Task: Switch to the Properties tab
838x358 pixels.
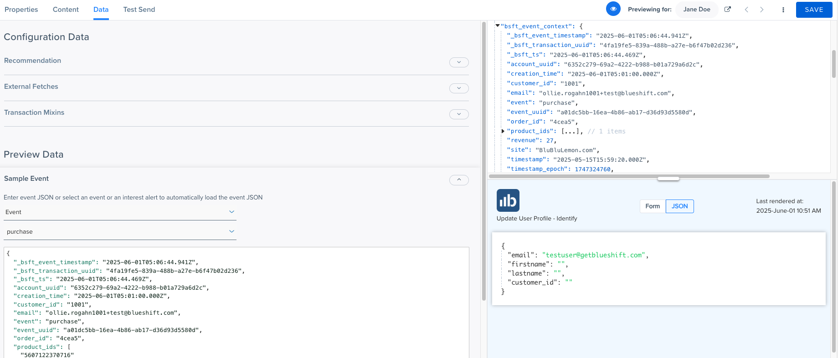Action: point(21,10)
